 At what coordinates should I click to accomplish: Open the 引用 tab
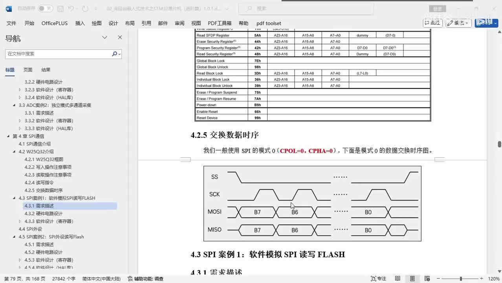point(146,23)
